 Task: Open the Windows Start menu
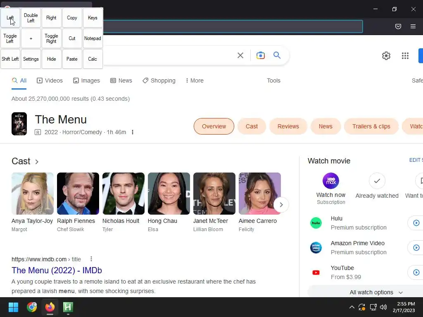(x=13, y=307)
